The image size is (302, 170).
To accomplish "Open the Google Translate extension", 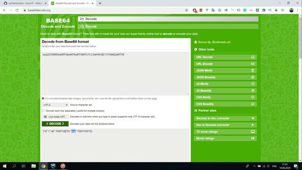I will pos(213,10).
